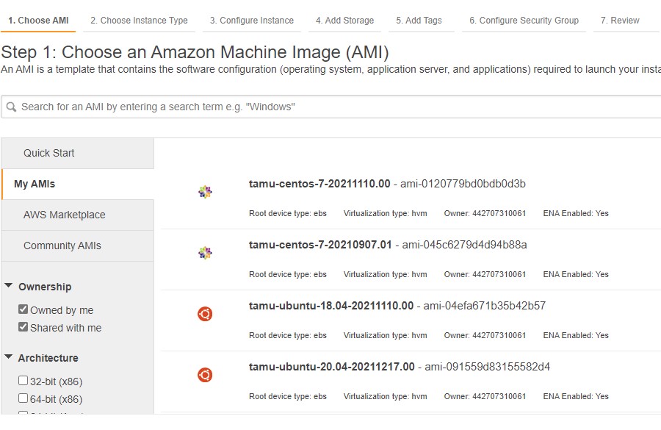The height and width of the screenshot is (430, 661).
Task: Click the magnifier icon in the AMI search bar
Action: coord(11,107)
